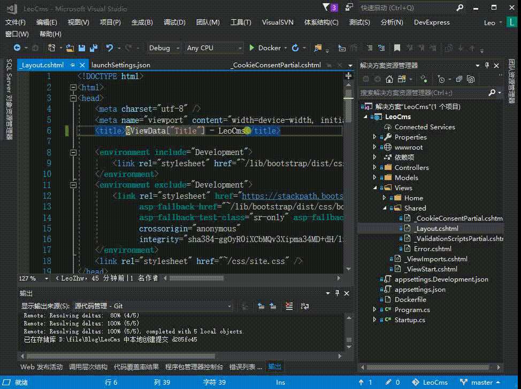The width and height of the screenshot is (521, 389).
Task: Open the DevExpress menu
Action: [x=432, y=22]
